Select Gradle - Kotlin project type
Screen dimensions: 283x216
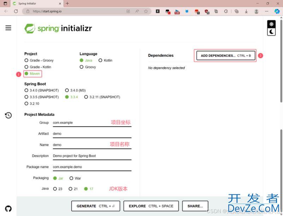pos(38,67)
